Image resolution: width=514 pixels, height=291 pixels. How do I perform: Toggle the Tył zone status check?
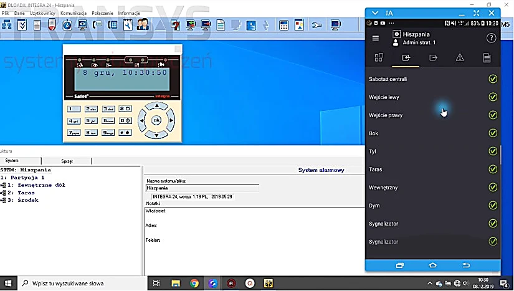pyautogui.click(x=493, y=151)
